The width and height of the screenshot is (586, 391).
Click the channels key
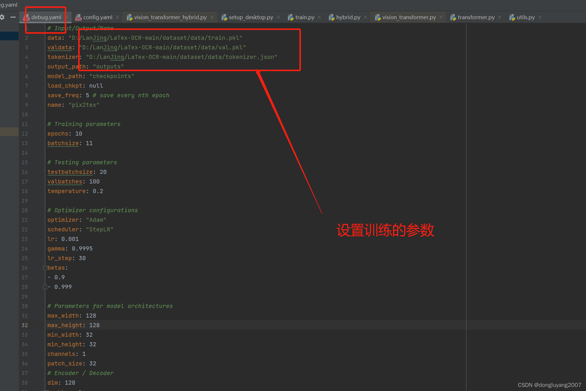pyautogui.click(x=61, y=354)
